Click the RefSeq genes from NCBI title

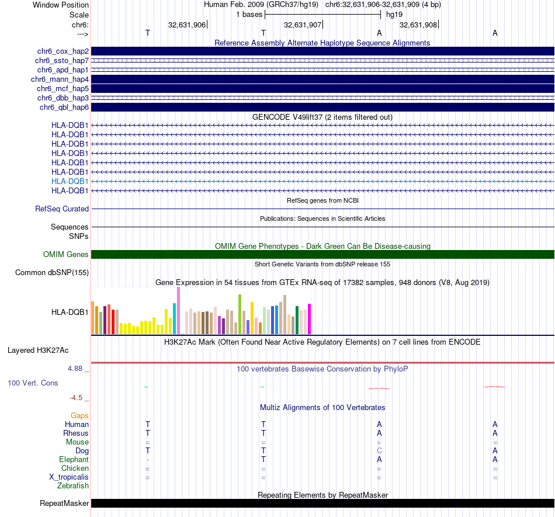point(322,200)
